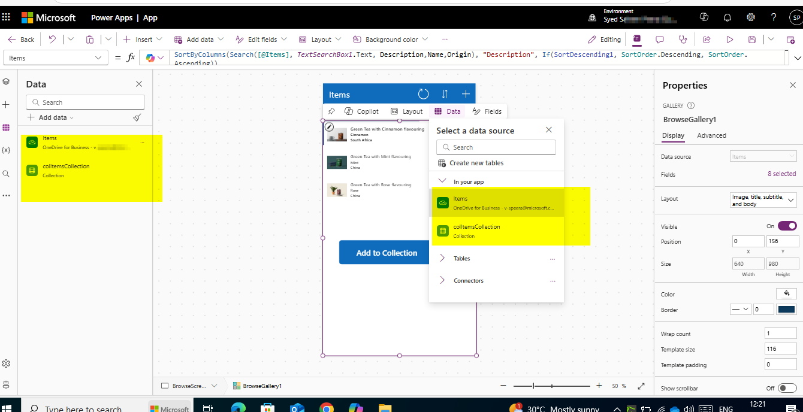Open the Copilot formula dropdown beside fx
This screenshot has width=803, height=412.
click(154, 57)
